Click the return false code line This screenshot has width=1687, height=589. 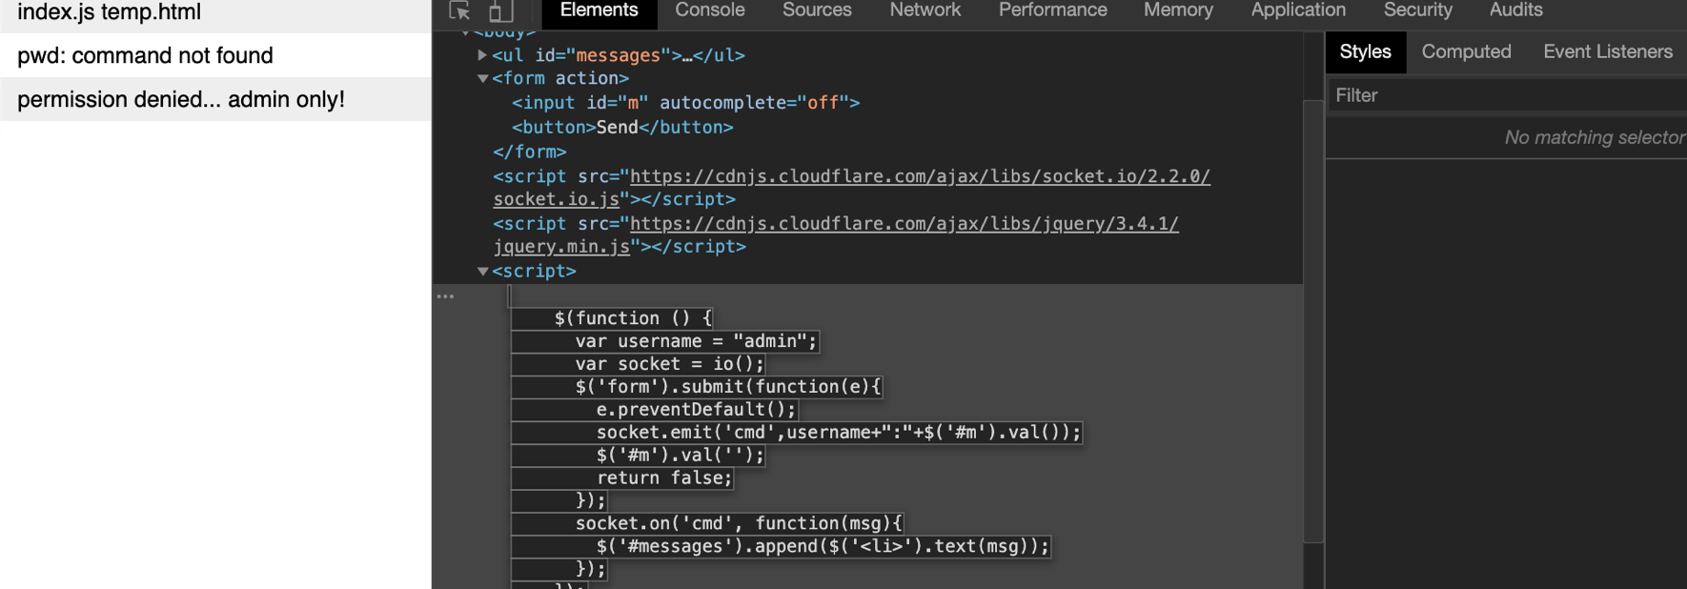[664, 478]
